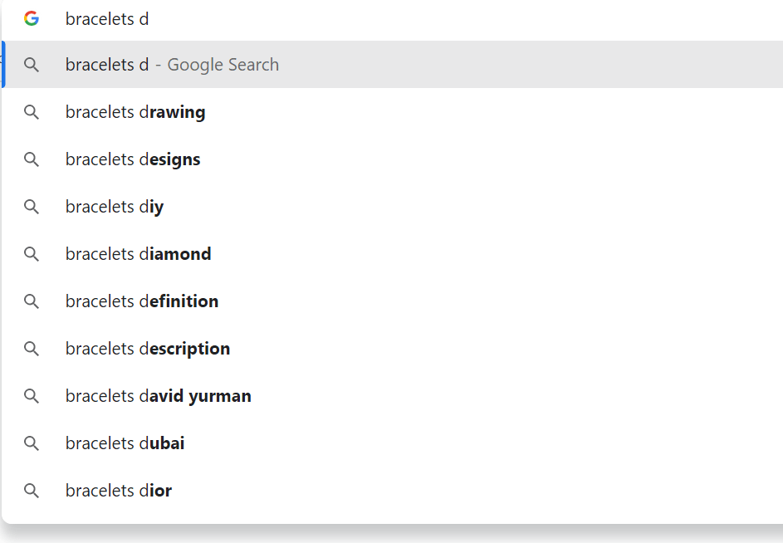Click search icon beside bracelets diamond
This screenshot has height=543, width=783.
click(x=32, y=254)
